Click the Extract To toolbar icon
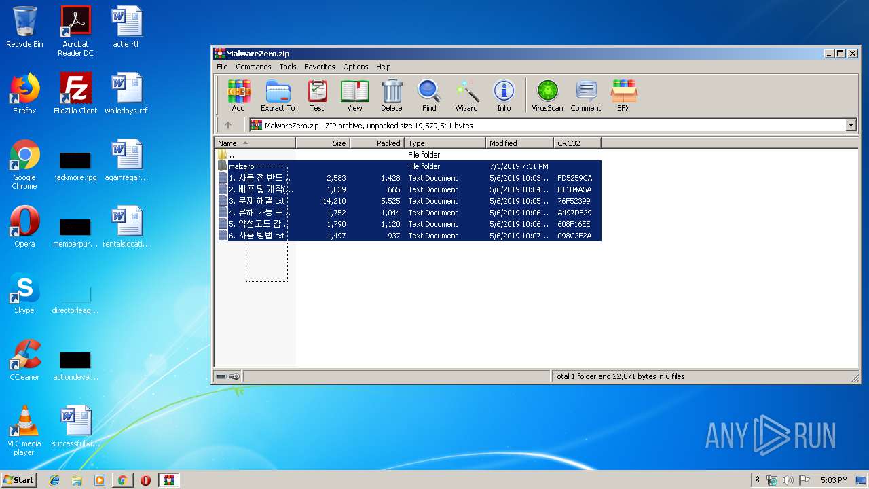This screenshot has width=869, height=489. point(278,95)
